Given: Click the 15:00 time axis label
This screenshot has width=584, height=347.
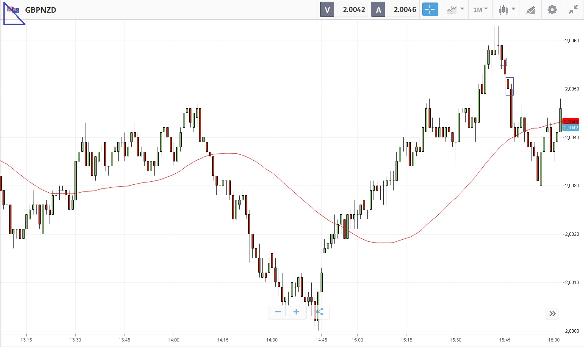Looking at the screenshot, I should (357, 339).
